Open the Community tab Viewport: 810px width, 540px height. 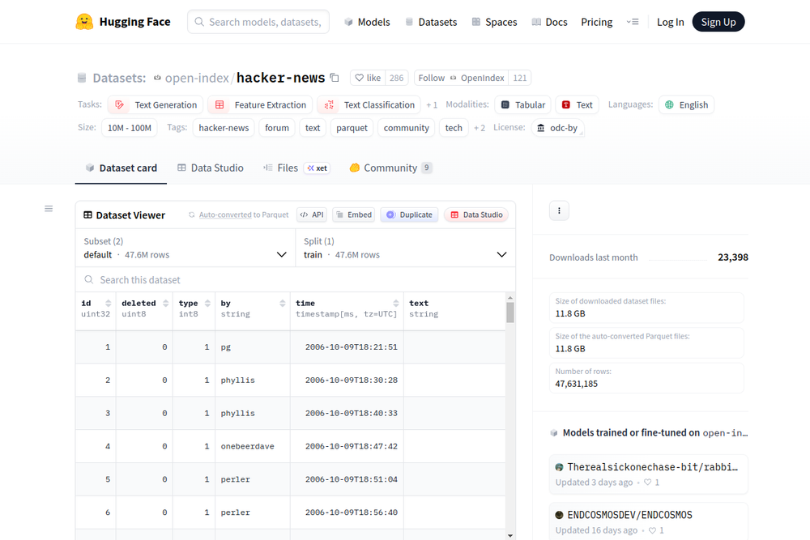[390, 168]
